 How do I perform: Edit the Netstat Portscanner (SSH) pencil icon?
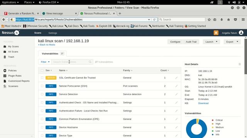click(x=176, y=86)
